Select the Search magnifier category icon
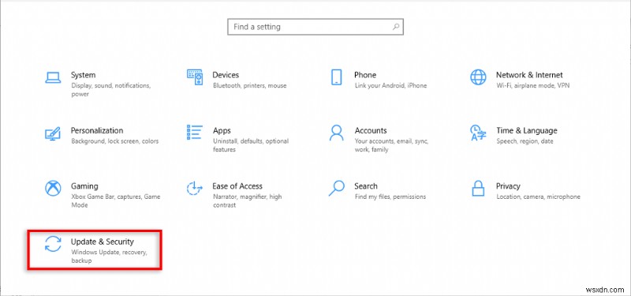This screenshot has width=631, height=296. coord(337,188)
